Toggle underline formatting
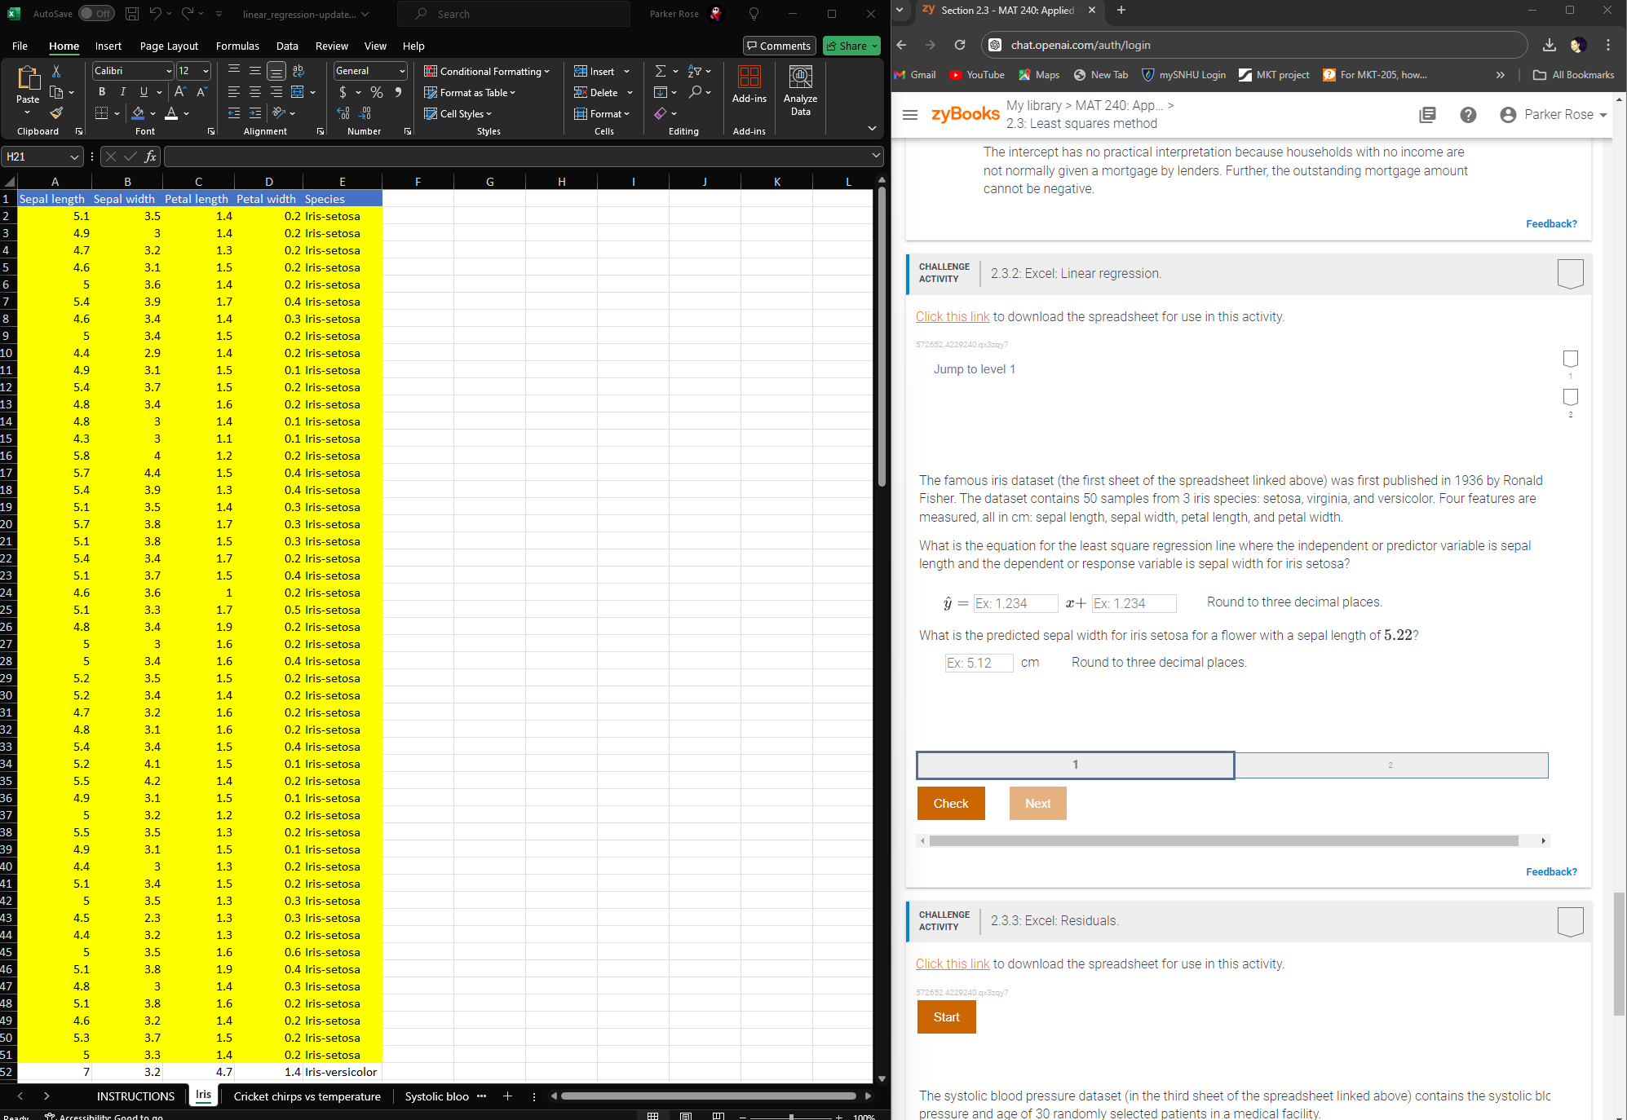Screen dimensions: 1627x1120 (144, 92)
